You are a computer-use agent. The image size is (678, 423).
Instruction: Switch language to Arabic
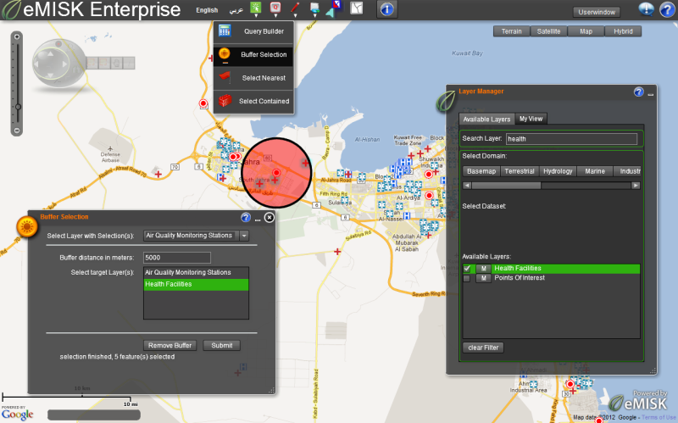(236, 10)
